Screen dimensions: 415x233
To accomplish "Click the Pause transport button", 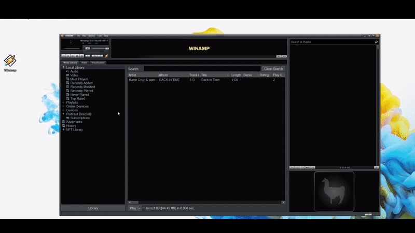I will (x=73, y=56).
